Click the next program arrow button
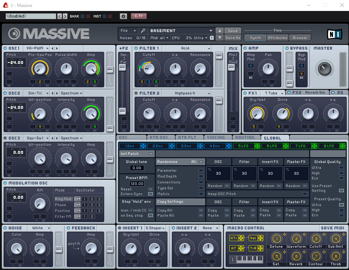349x270 pixels. (65, 16)
